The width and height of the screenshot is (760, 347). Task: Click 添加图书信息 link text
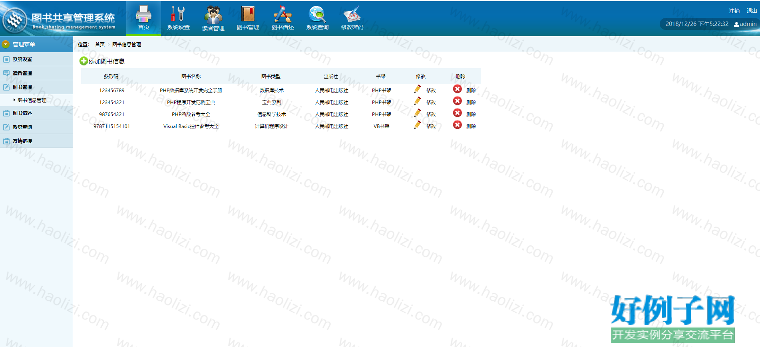click(x=107, y=61)
